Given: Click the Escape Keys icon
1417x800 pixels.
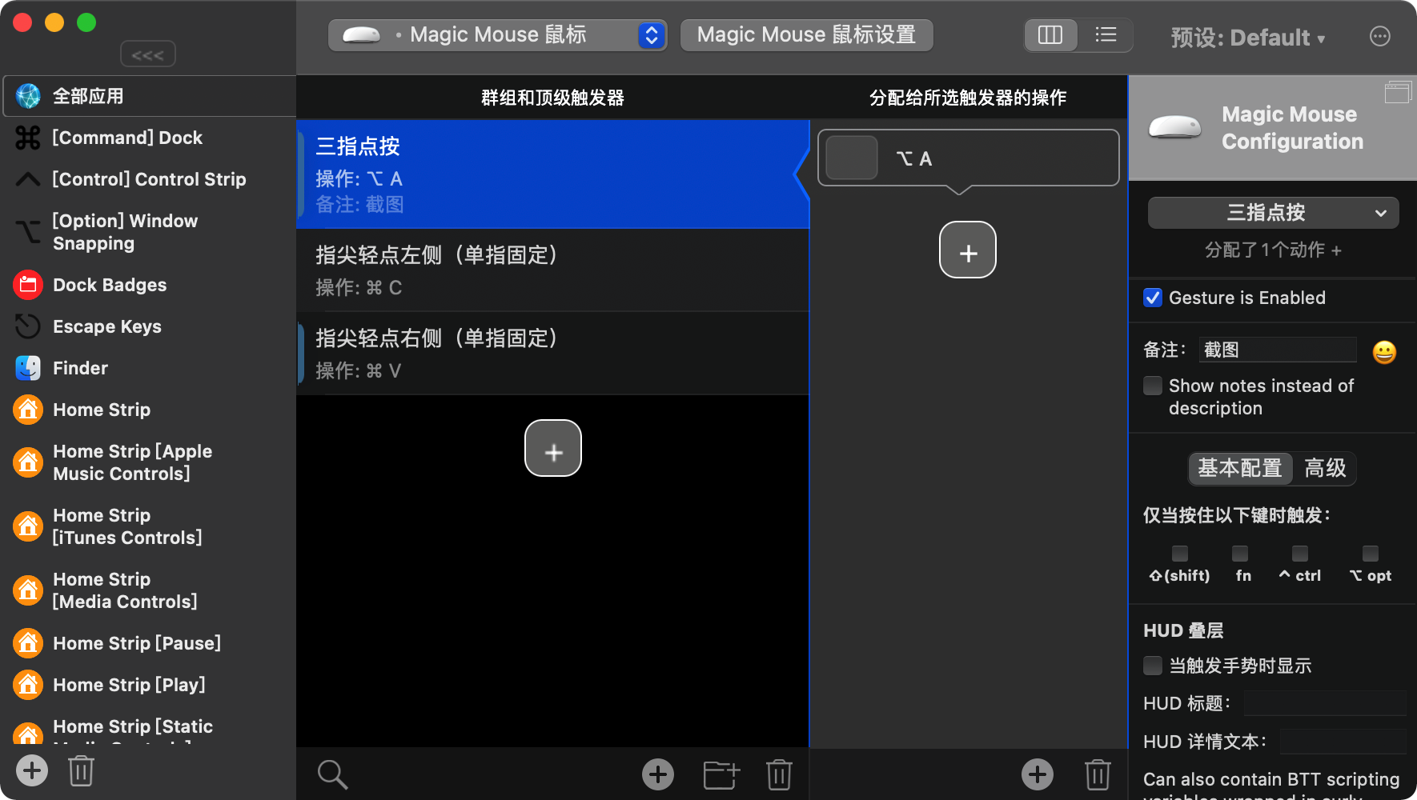Looking at the screenshot, I should [x=28, y=326].
